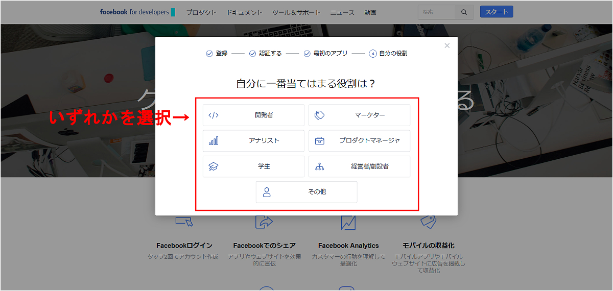
Task: Open the ドキュメント menu
Action: click(245, 13)
